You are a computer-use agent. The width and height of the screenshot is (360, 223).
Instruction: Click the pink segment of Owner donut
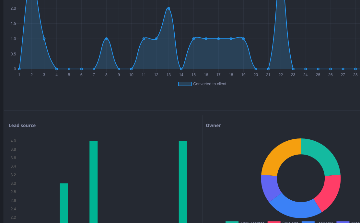pos(328,191)
